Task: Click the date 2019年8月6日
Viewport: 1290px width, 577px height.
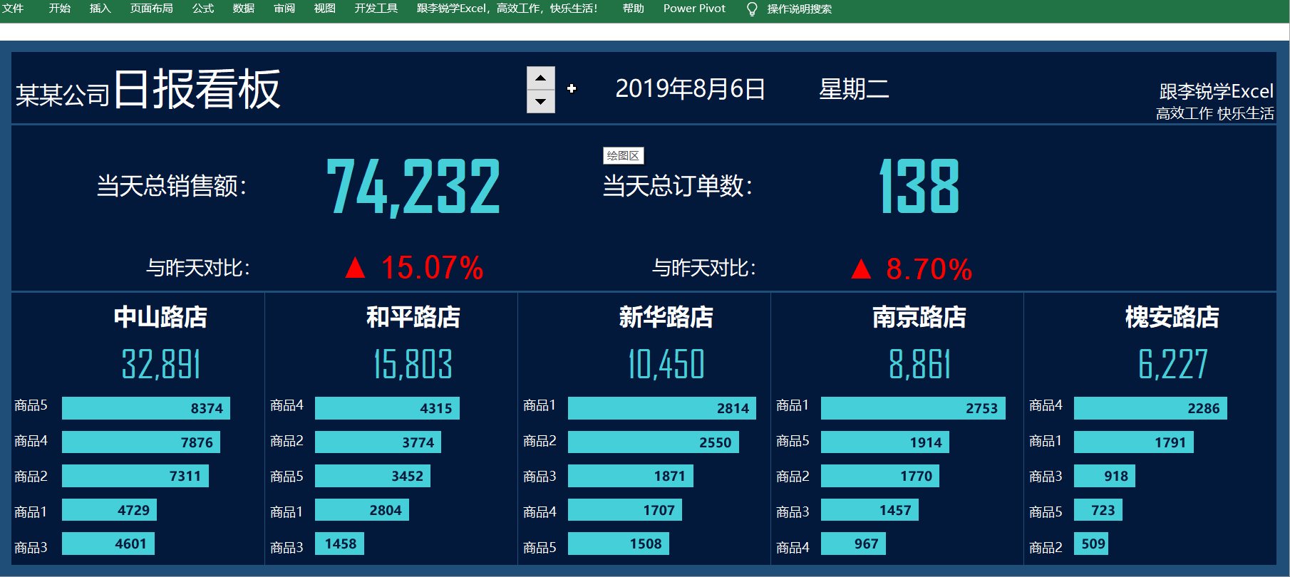Action: click(691, 89)
